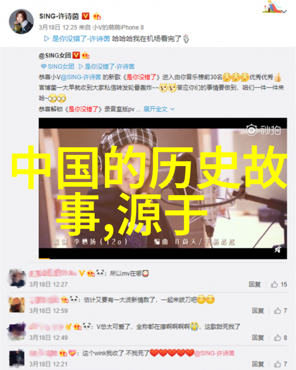This screenshot has height=370, width=296.
Task: Open the @SING女团 reposted account link
Action: (x=54, y=56)
